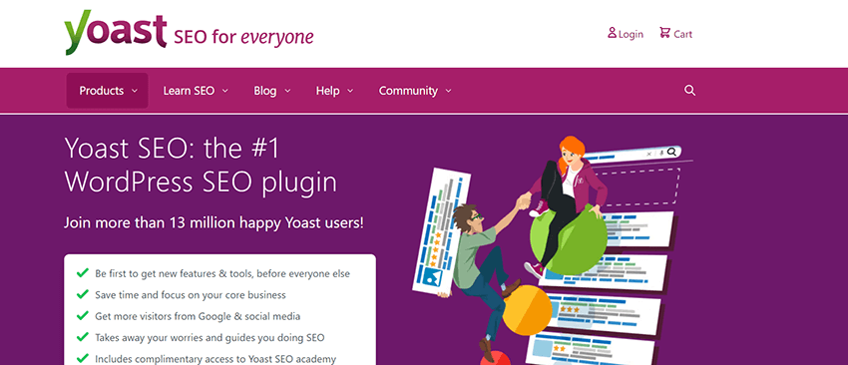The height and width of the screenshot is (365, 848).
Task: Click the shopping cart icon
Action: 664,33
